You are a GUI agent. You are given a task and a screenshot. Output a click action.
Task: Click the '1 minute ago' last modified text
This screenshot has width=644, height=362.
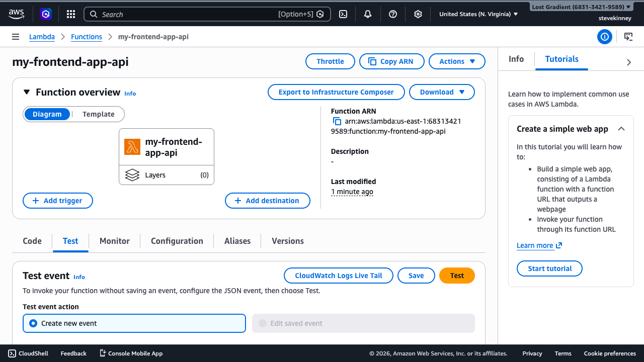click(352, 192)
